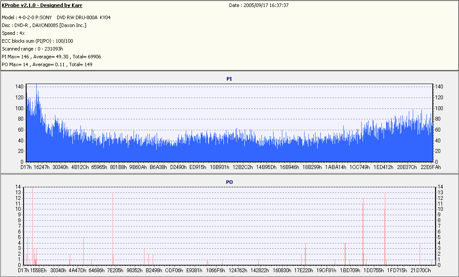The height and width of the screenshot is (277, 459).
Task: Click the PO chart title label
Action: [229, 182]
